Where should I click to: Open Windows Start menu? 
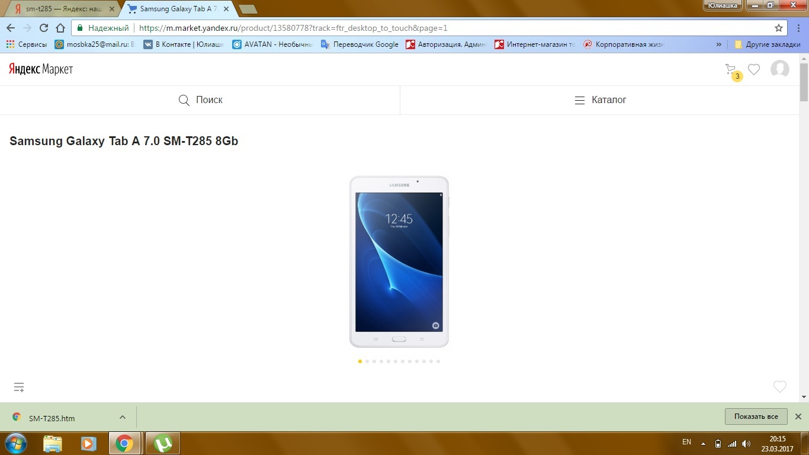pos(15,443)
